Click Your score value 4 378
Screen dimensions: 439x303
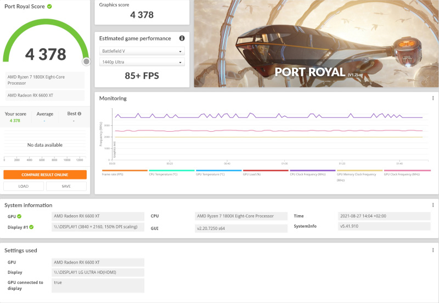pos(15,120)
